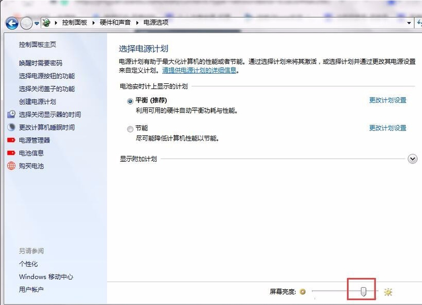Click the red icon next to 电池信息
422x305 pixels.
point(11,153)
